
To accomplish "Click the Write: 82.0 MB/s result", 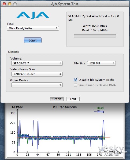I will coord(95,26).
